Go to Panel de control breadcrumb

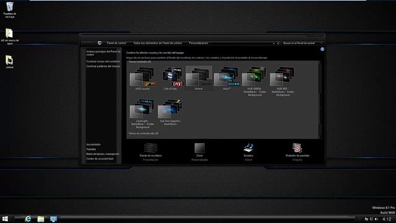(116, 43)
